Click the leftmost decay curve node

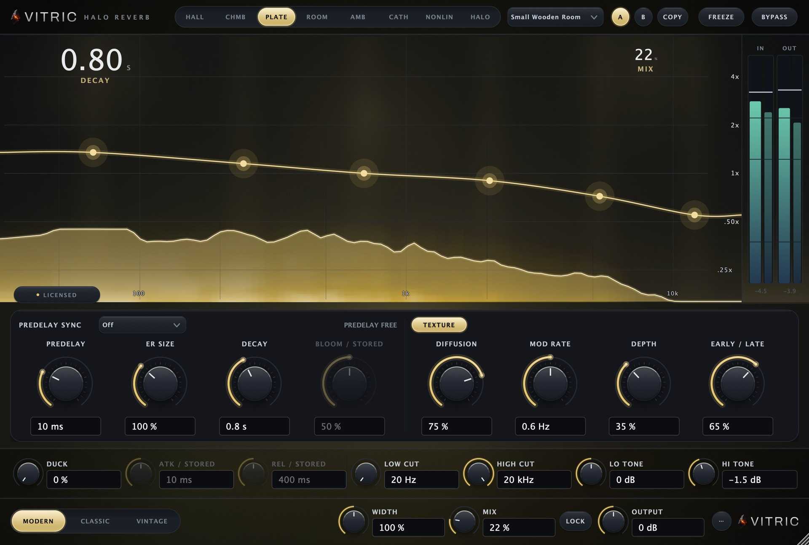[x=93, y=152]
